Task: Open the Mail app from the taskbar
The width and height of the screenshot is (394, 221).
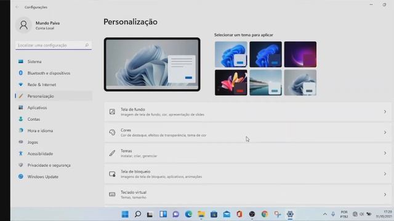Action: (x=227, y=214)
